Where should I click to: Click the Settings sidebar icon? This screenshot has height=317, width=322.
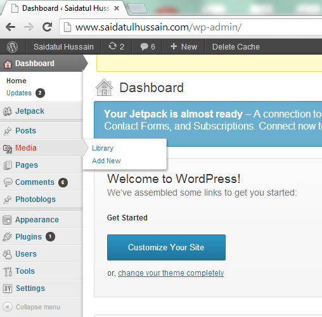[8, 288]
